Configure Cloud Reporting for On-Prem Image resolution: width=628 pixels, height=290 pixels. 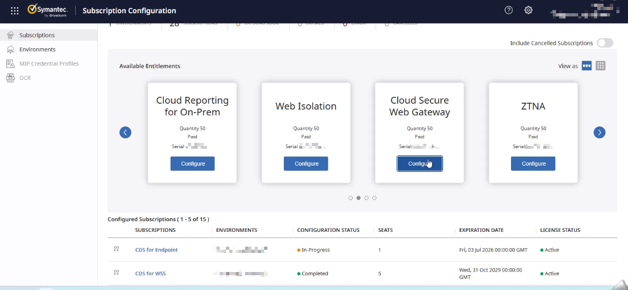pos(193,164)
